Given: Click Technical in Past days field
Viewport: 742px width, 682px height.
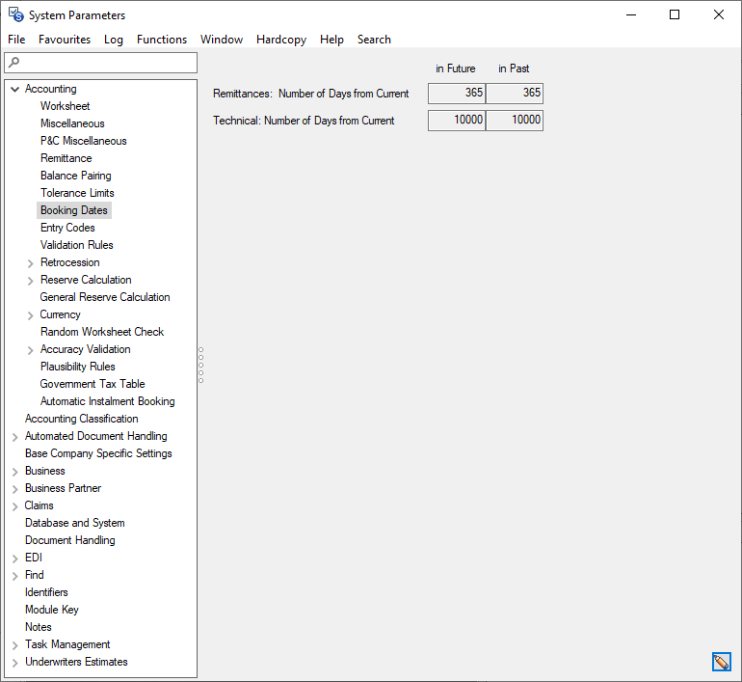Looking at the screenshot, I should click(x=515, y=121).
